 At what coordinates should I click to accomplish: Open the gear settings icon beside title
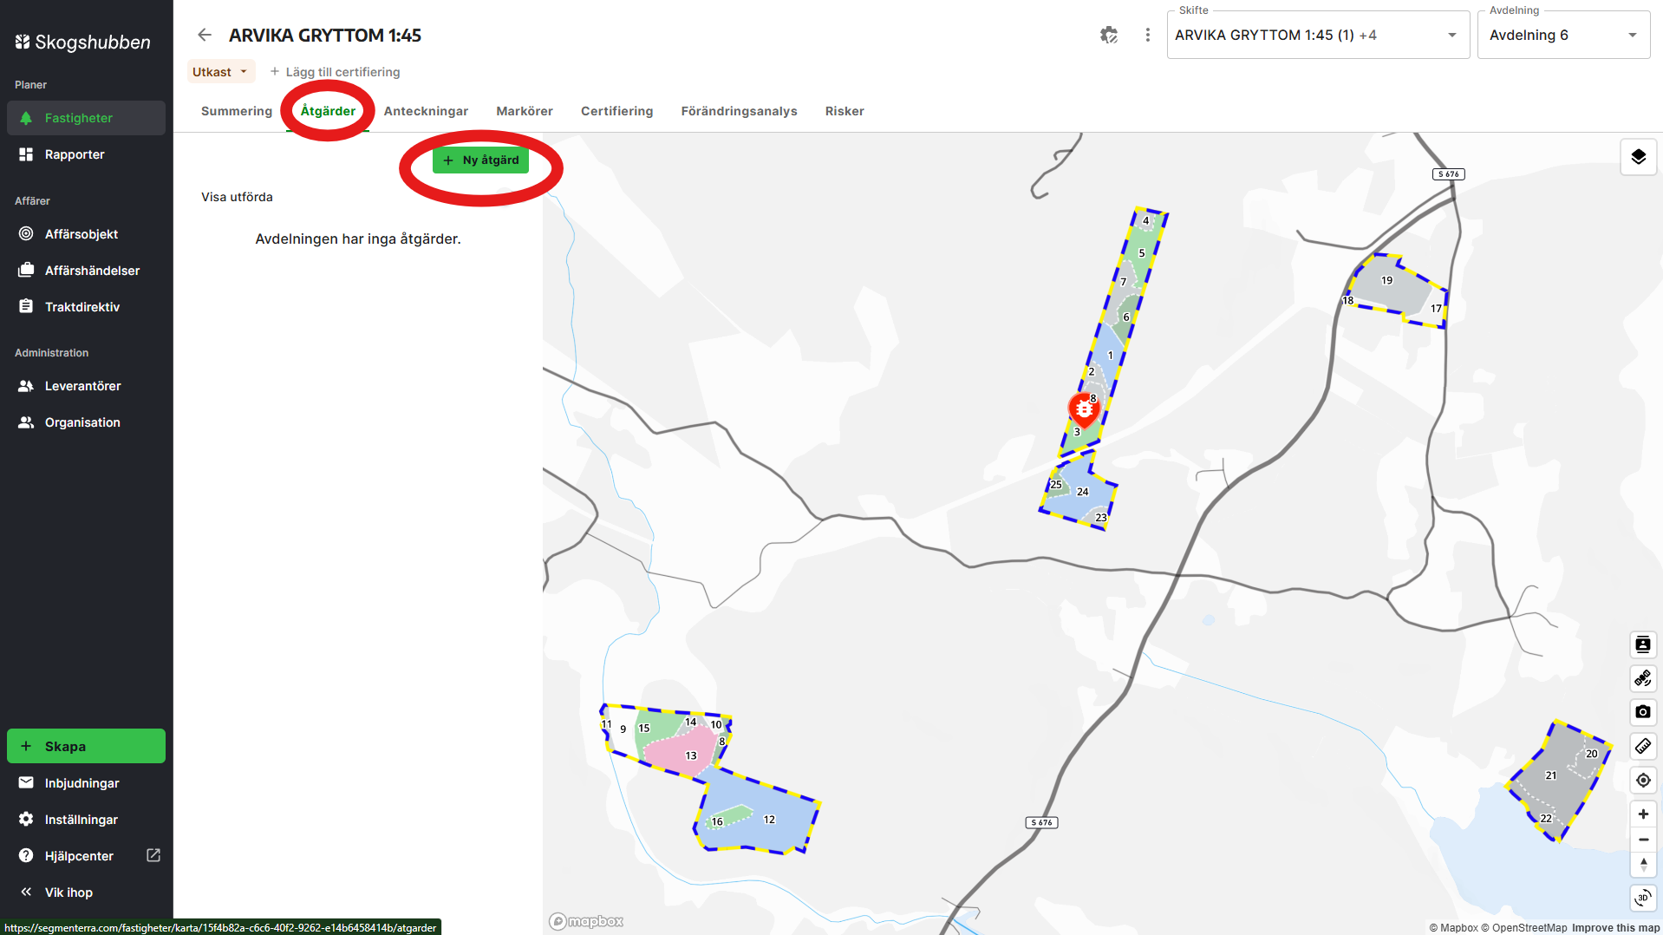tap(1109, 35)
